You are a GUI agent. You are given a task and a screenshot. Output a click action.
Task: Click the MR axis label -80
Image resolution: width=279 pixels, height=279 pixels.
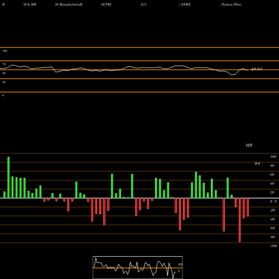(x=272, y=237)
